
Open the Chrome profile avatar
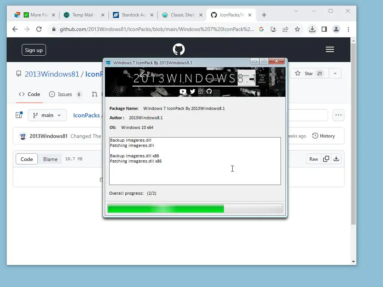(x=336, y=29)
